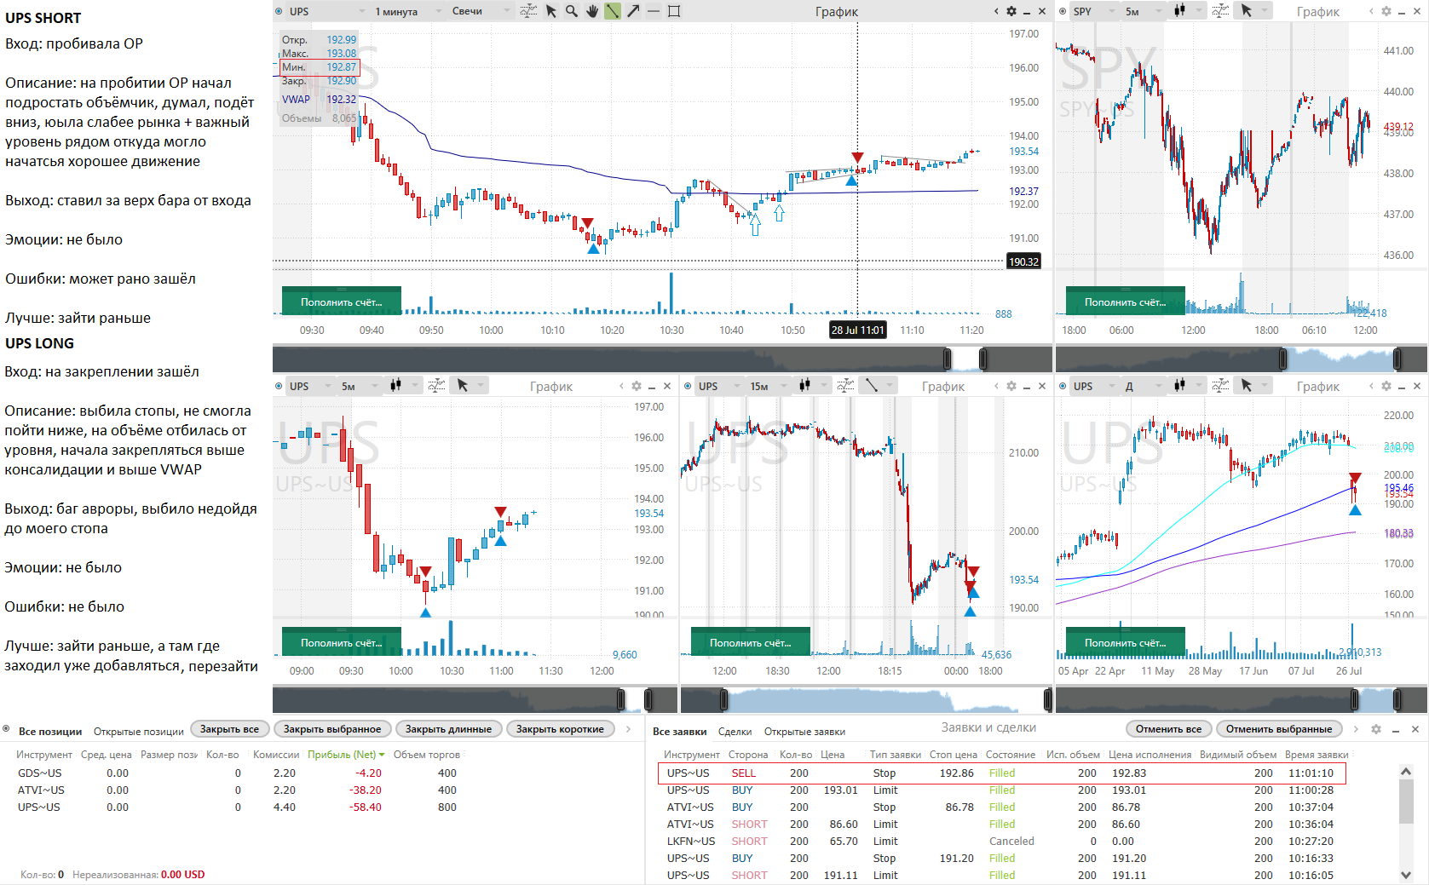Select the arrow drawing tool in the 1-minute chart
Screen dimensions: 1429x885
pos(633,11)
